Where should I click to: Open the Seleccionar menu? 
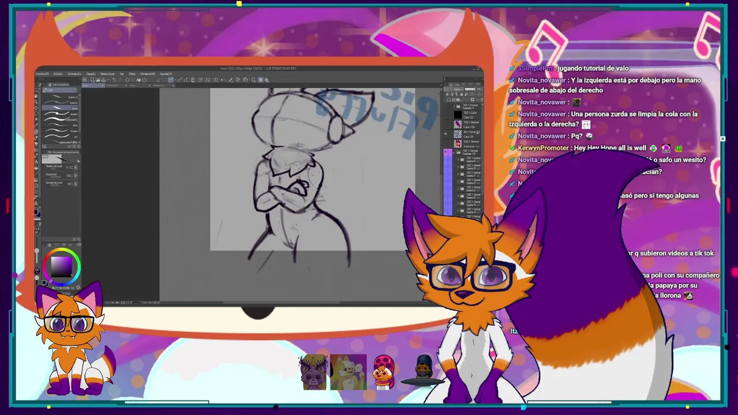click(107, 74)
